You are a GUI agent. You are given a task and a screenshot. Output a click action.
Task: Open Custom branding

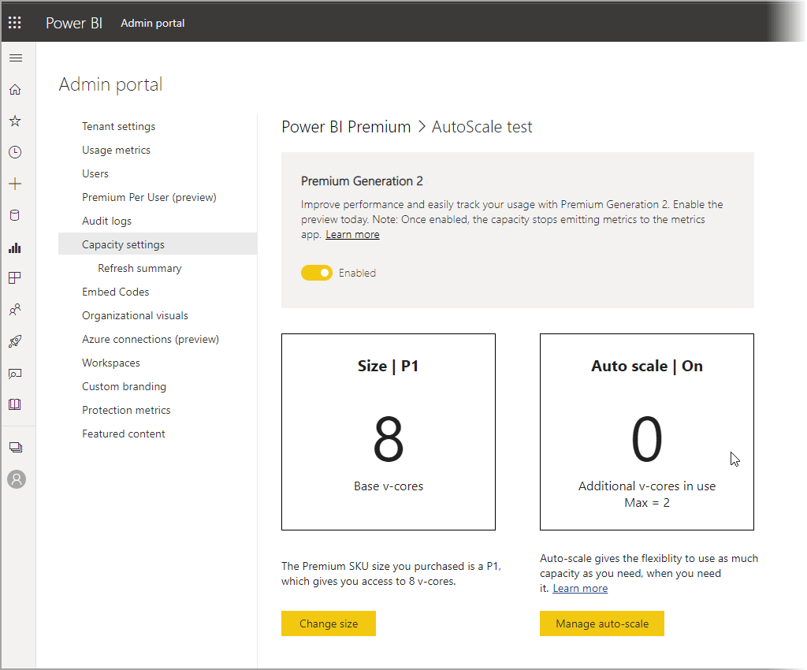click(x=124, y=387)
